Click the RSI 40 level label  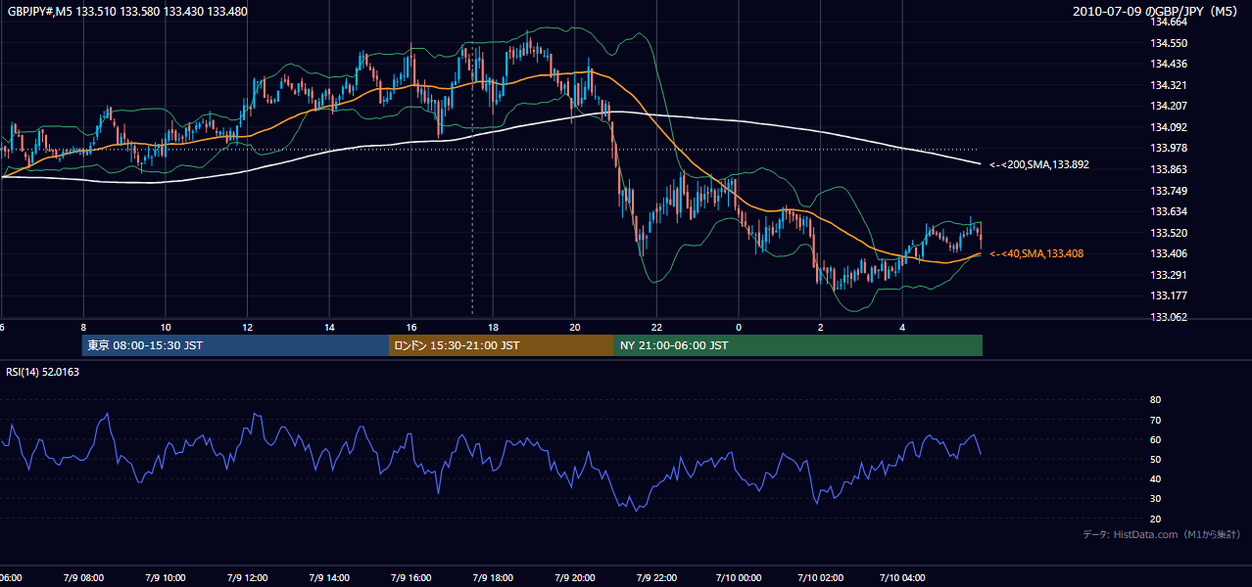[x=1155, y=478]
